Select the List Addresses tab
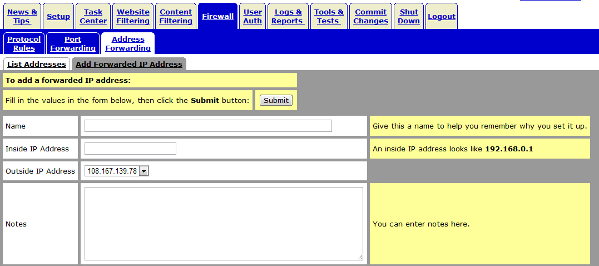The image size is (599, 266). 37,64
